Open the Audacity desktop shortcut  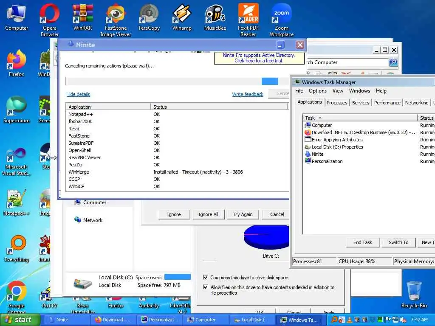(x=149, y=302)
